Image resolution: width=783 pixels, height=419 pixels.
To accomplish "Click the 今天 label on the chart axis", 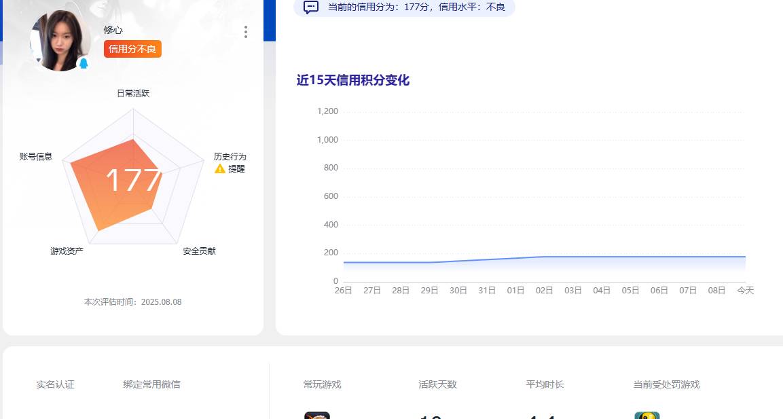I will click(745, 289).
